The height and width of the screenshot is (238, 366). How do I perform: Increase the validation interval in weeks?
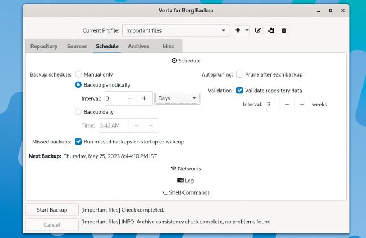(x=302, y=104)
